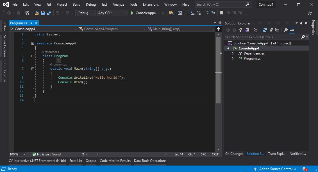Click the Home icon in Solution Explorer

pyautogui.click(x=240, y=30)
